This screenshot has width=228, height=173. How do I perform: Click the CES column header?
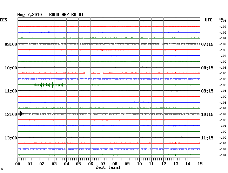click(4, 20)
